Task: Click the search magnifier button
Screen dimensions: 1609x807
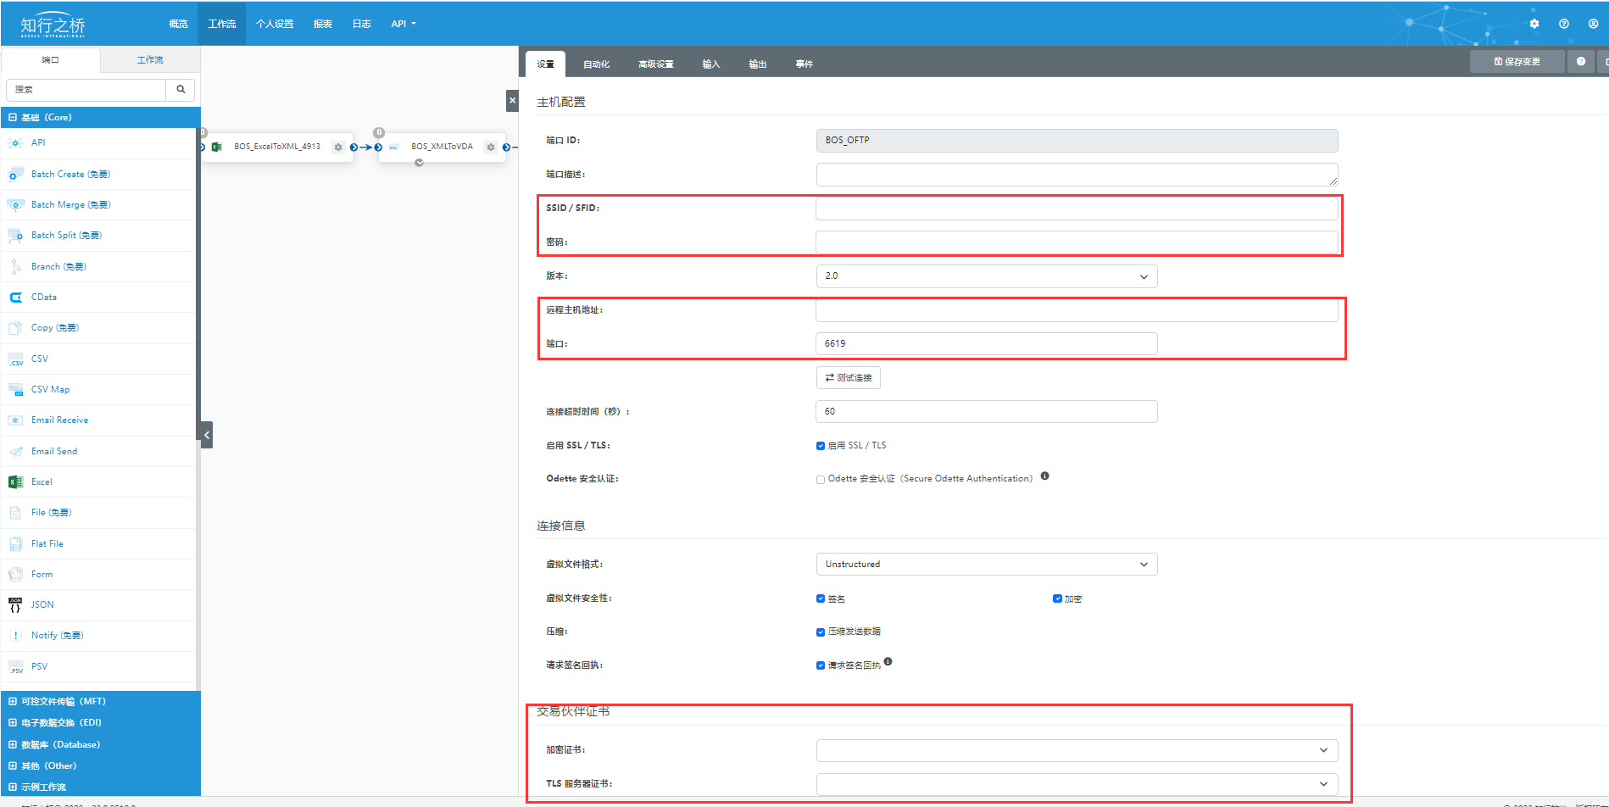Action: click(181, 90)
